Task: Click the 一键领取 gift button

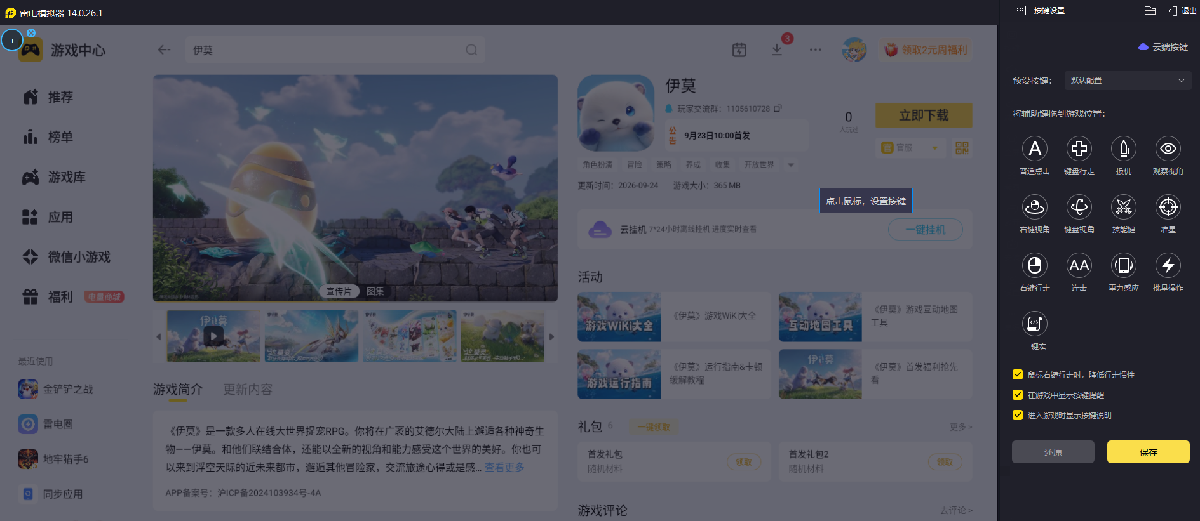Action: point(654,427)
